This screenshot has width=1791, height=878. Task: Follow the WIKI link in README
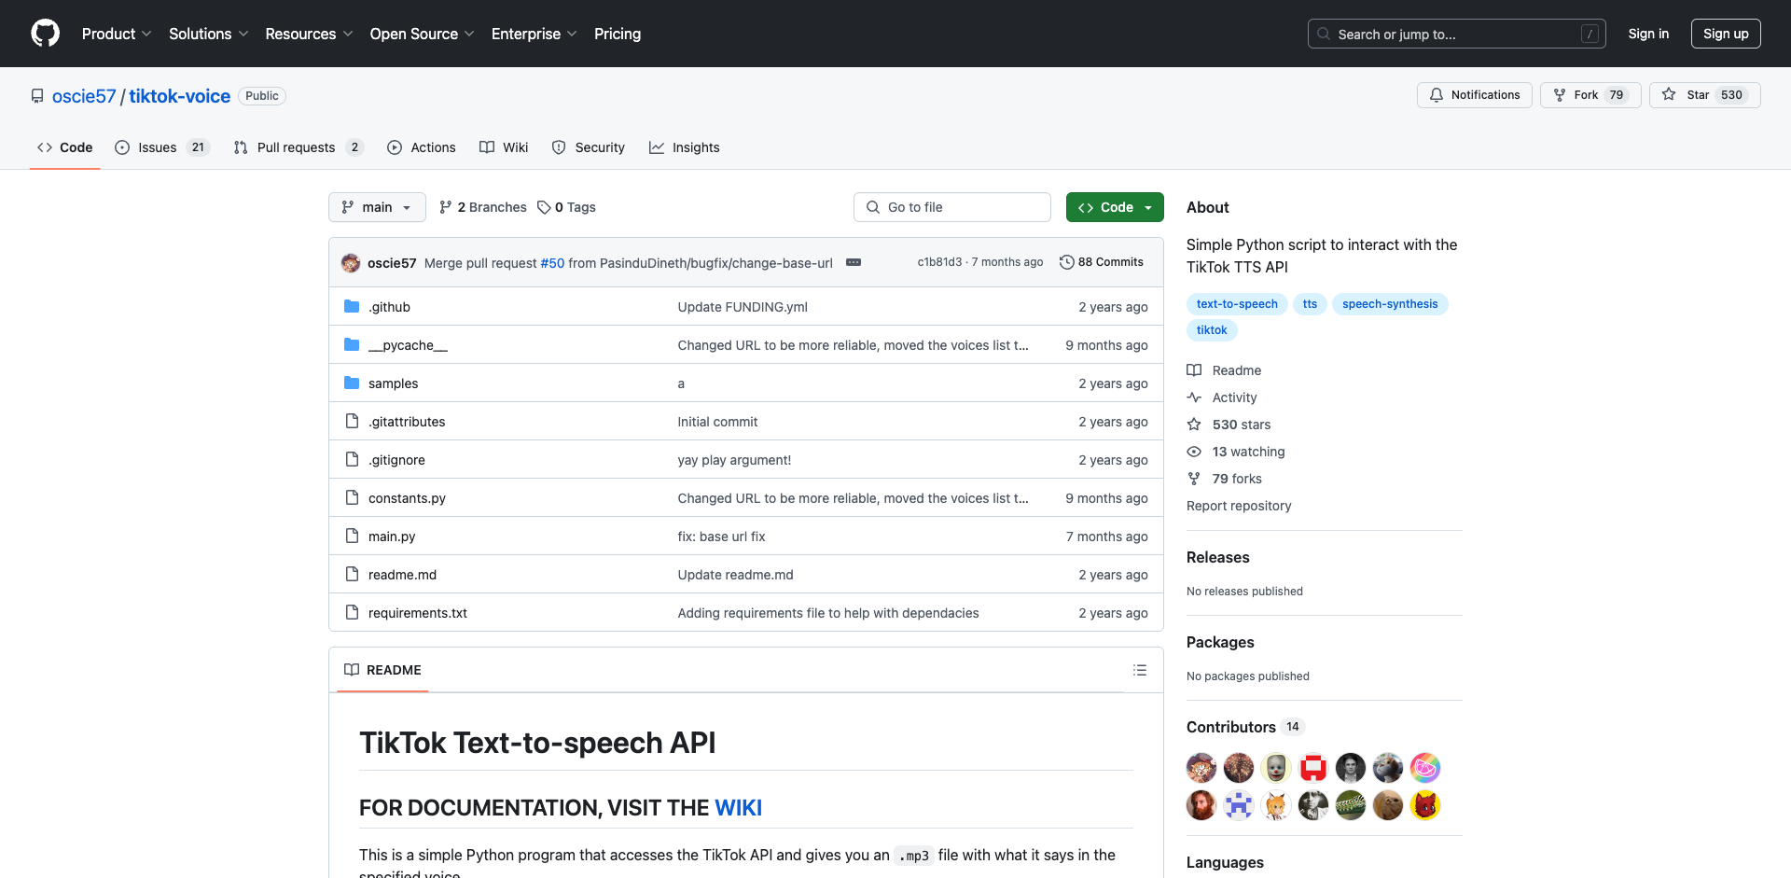(738, 808)
